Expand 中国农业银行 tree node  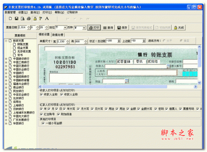point(6,70)
